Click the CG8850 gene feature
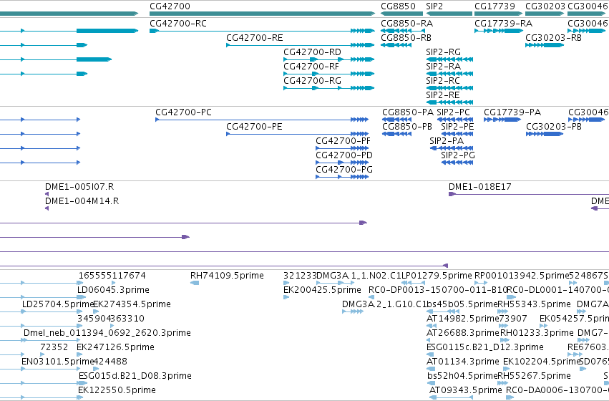The image size is (609, 401). (401, 14)
